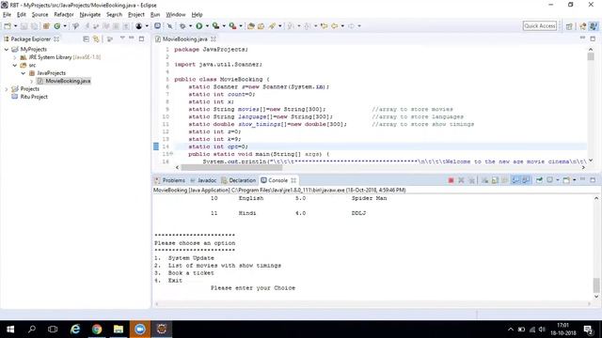
Task: Toggle Show Console on Standard Error
Action: pyautogui.click(x=526, y=180)
